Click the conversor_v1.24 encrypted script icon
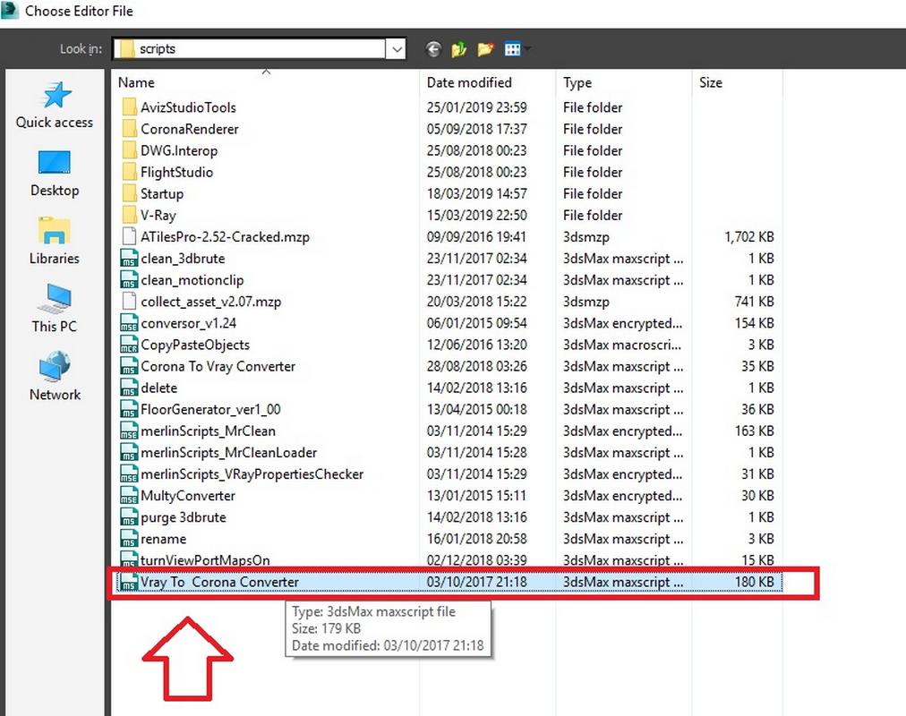This screenshot has height=716, width=906. 129,323
